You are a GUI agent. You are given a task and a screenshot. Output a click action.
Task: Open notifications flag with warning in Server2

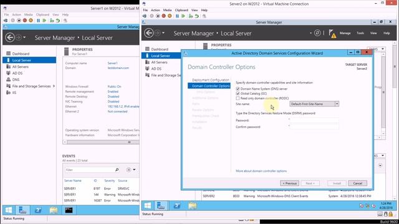point(332,33)
